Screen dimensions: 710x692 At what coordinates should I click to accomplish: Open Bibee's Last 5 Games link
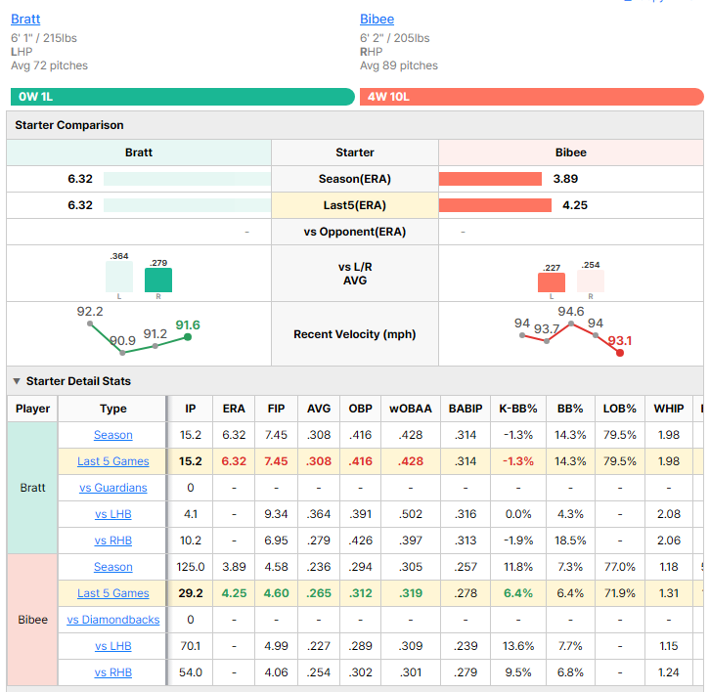[x=113, y=593]
